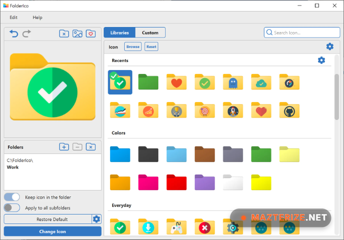Switch to the Custom tab

(150, 32)
